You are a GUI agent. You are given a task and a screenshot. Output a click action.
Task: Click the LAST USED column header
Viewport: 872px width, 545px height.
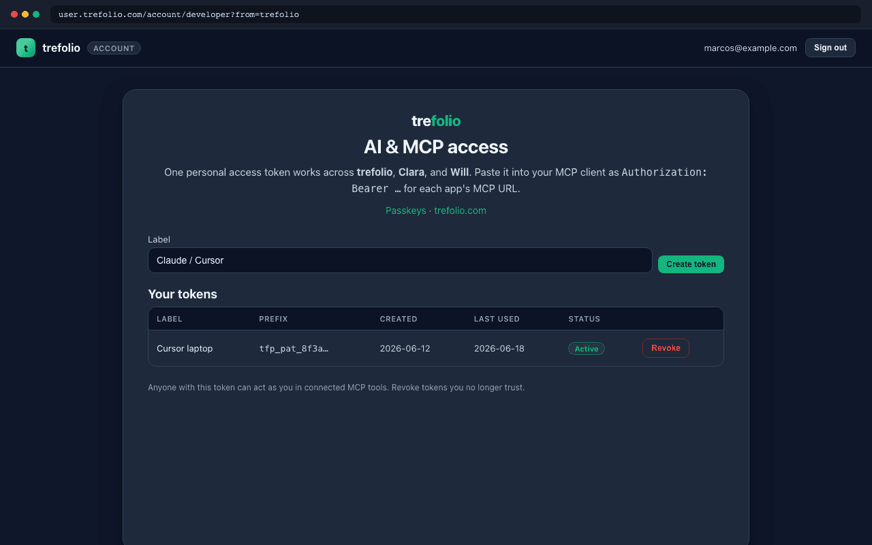[x=497, y=319]
